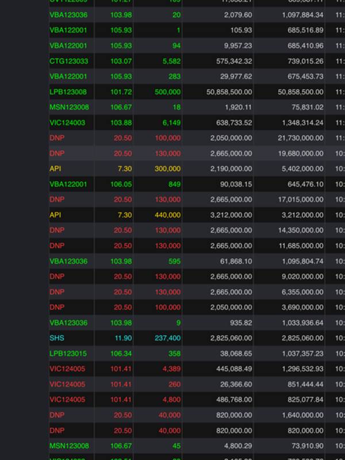Select the value 935.82
The width and height of the screenshot is (345, 460).
[241, 323]
